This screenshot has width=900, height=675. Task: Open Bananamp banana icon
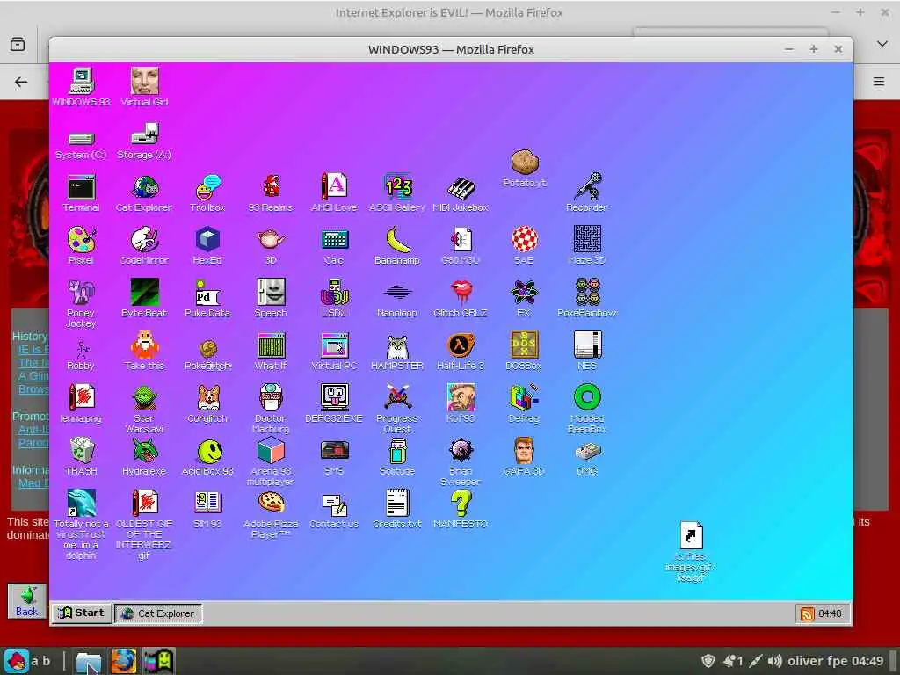(x=397, y=240)
